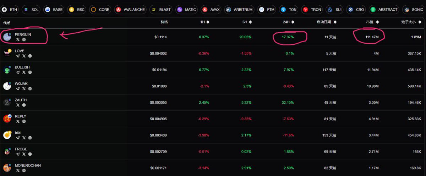Switch to the ETH chain tab

(10, 10)
